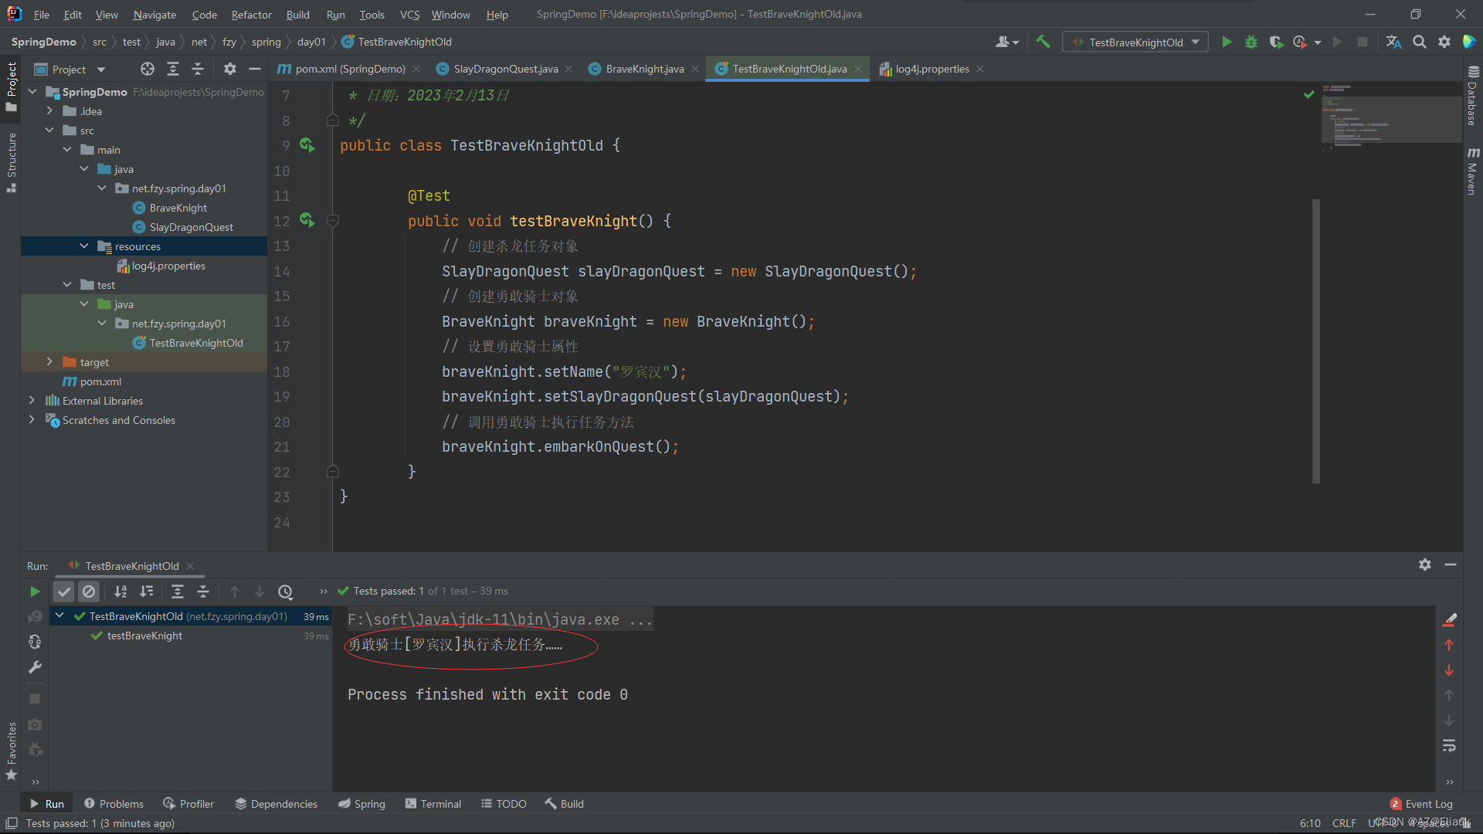Toggle show passed tests checkmark

(x=64, y=592)
